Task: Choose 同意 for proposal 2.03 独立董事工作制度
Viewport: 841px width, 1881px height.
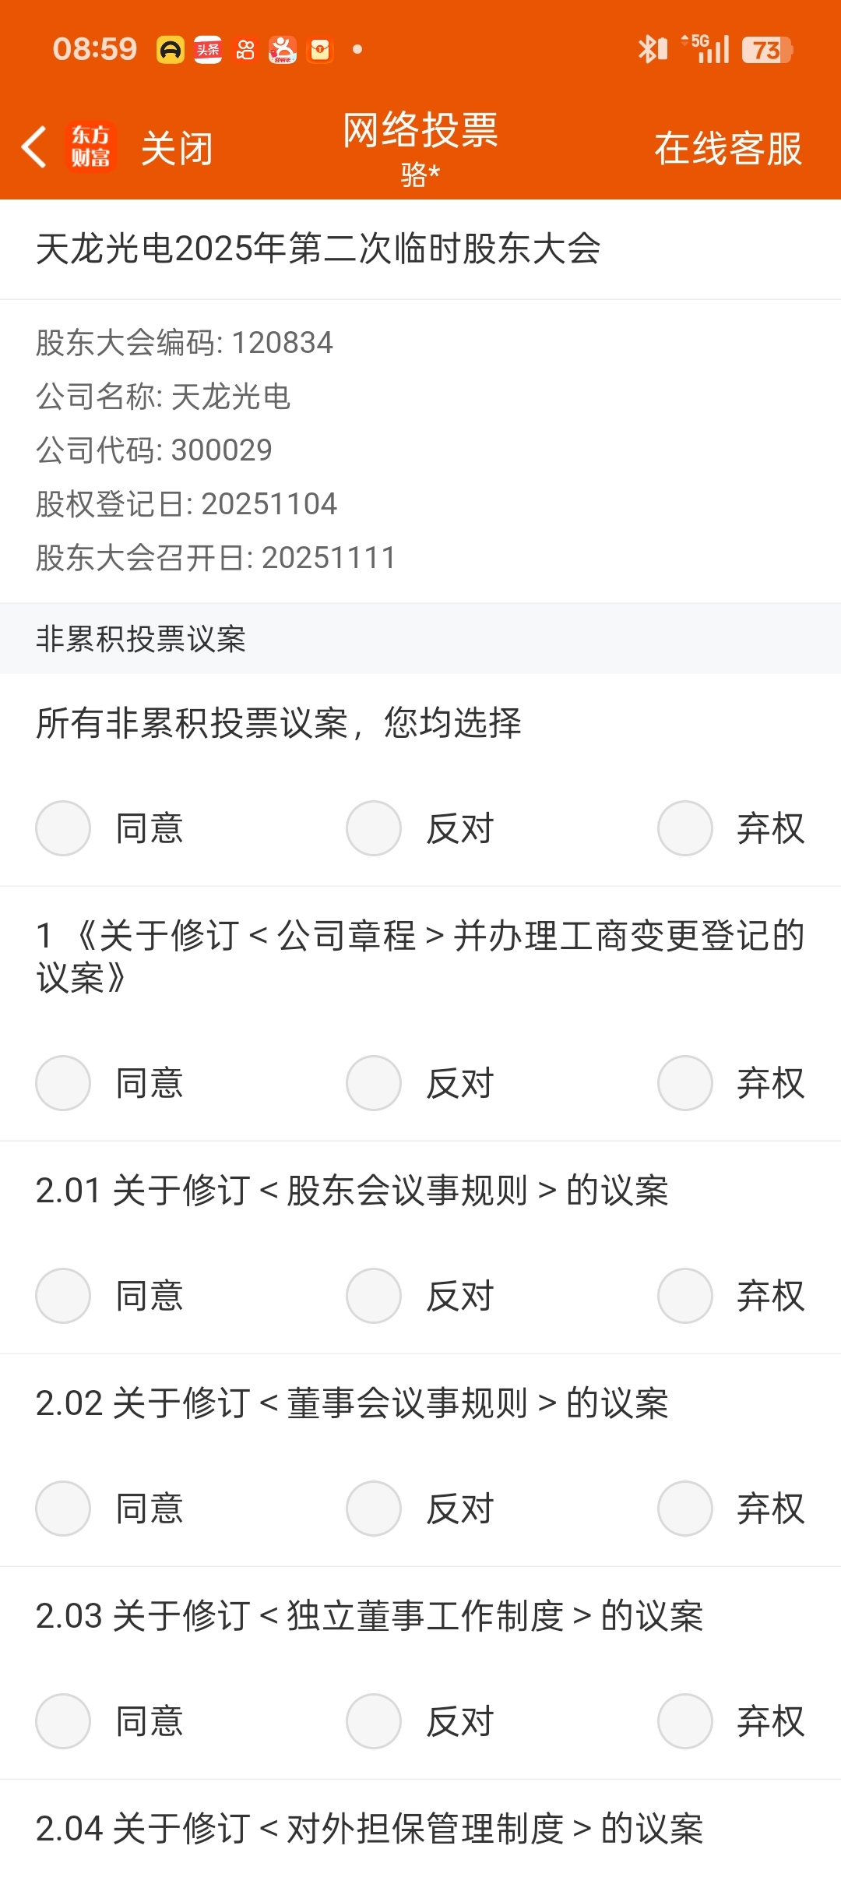Action: [63, 1721]
